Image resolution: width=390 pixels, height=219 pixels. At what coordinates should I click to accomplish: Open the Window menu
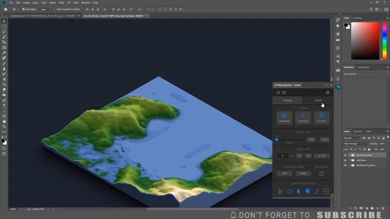[85, 2]
